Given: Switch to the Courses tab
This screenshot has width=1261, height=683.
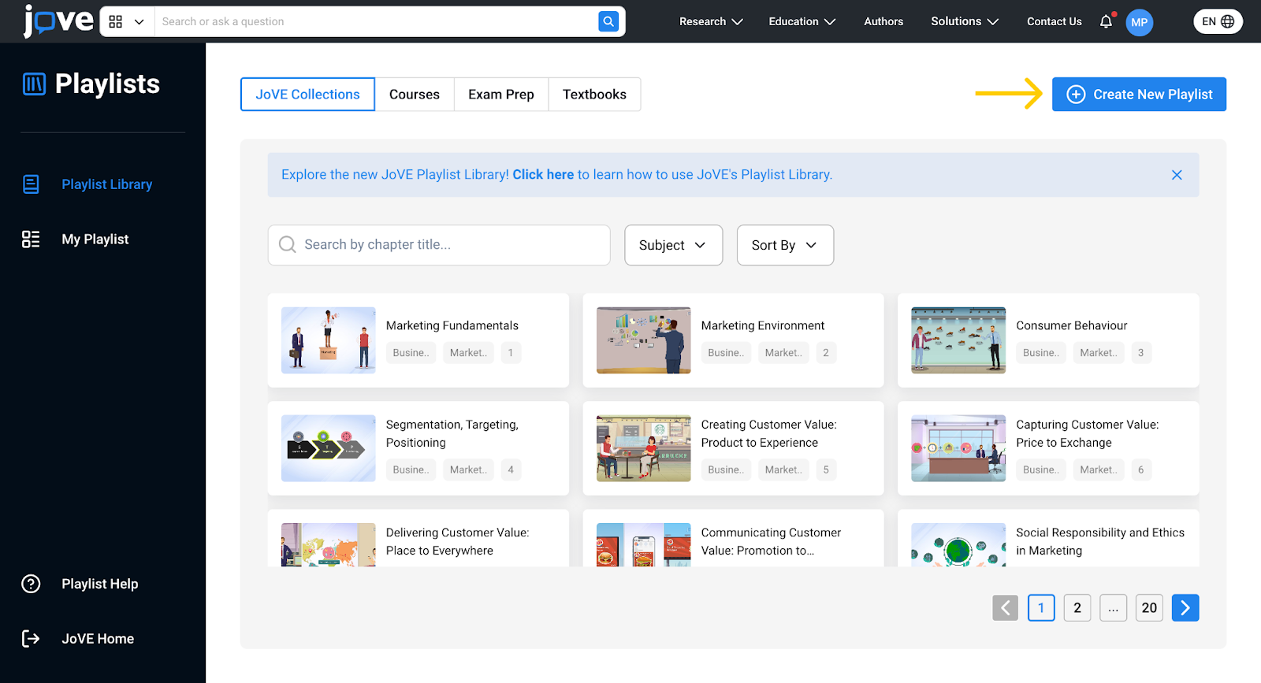Looking at the screenshot, I should coord(415,95).
